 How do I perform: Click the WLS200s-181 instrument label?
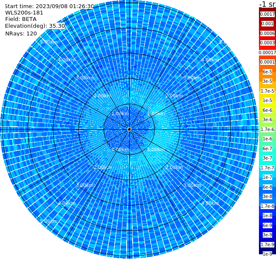click(24, 13)
